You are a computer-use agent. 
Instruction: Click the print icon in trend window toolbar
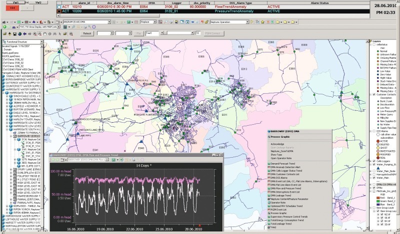pyautogui.click(x=133, y=160)
